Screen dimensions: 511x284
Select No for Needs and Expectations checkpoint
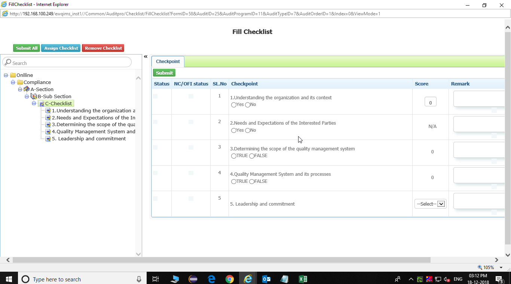(x=248, y=131)
